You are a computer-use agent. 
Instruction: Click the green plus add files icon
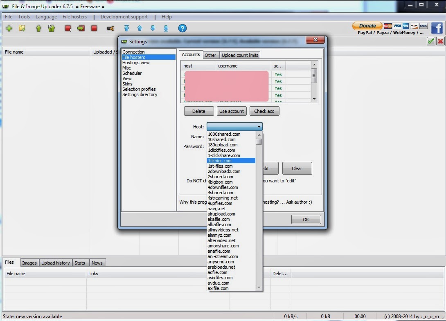coord(9,28)
